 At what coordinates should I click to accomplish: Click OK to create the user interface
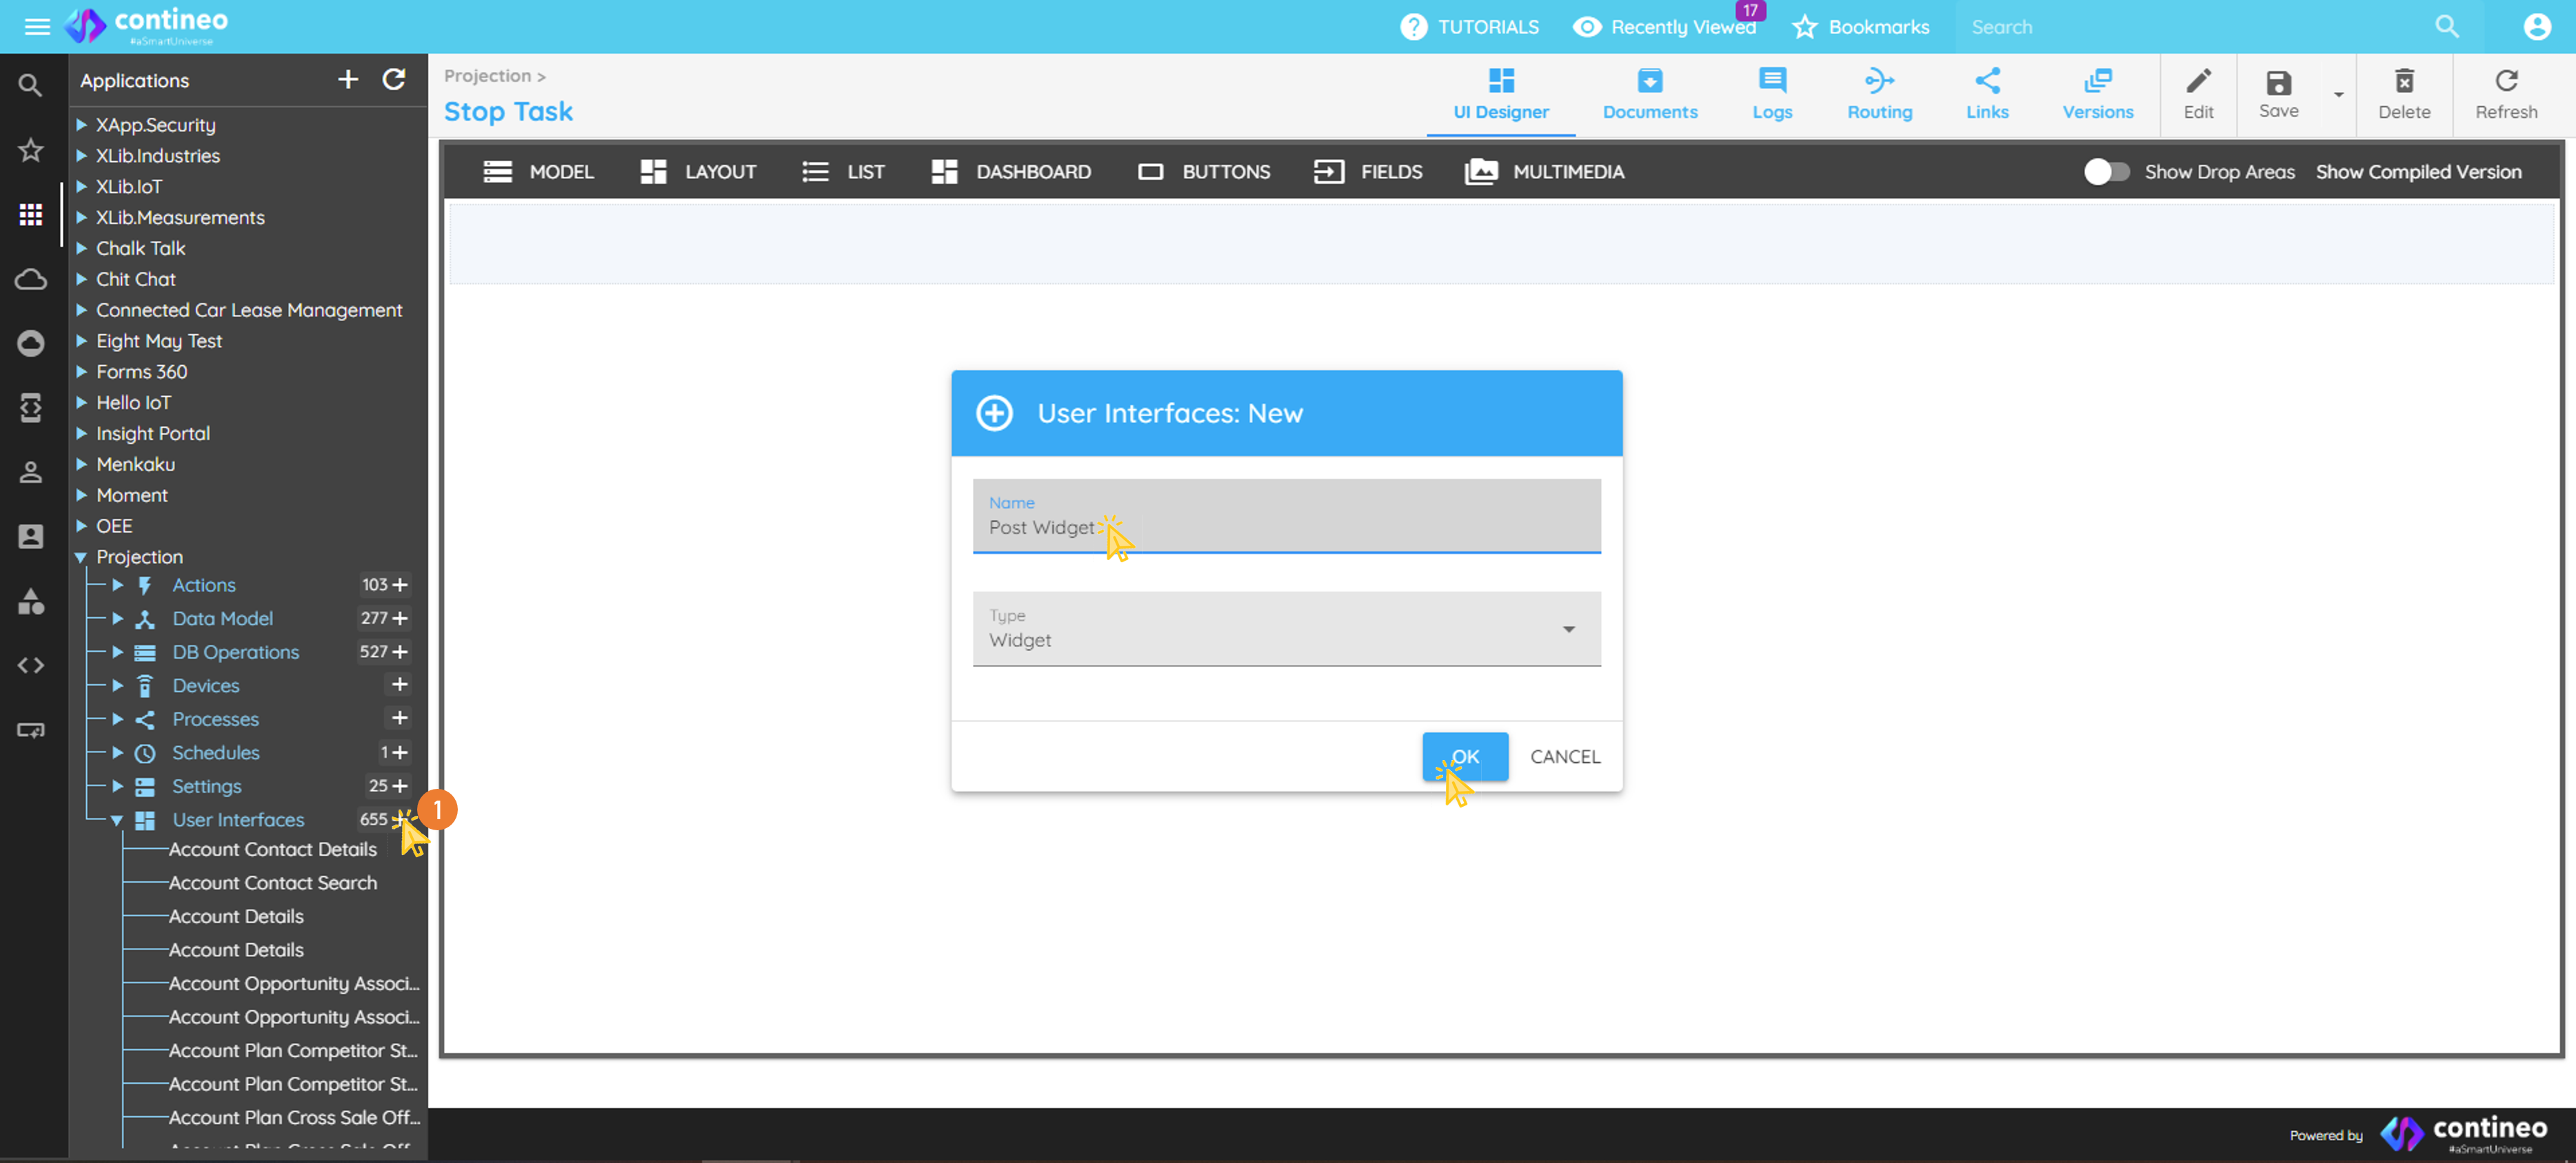pos(1464,757)
